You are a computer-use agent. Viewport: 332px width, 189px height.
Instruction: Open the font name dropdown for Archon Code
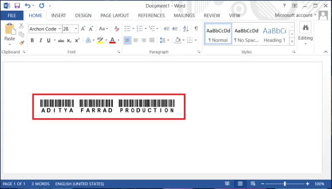click(x=60, y=29)
